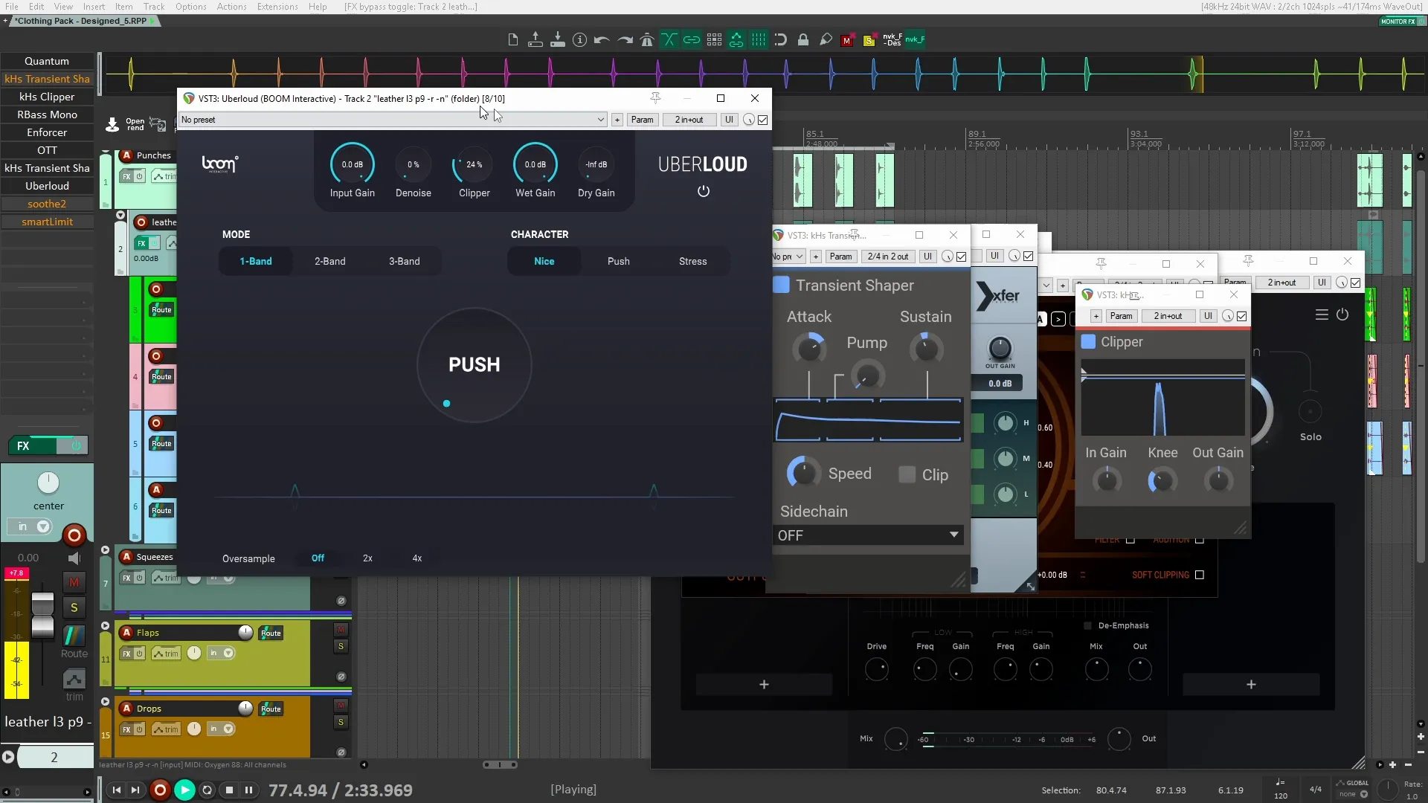Open Sidechain OFF dropdown
This screenshot has height=803, width=1428.
pos(868,535)
